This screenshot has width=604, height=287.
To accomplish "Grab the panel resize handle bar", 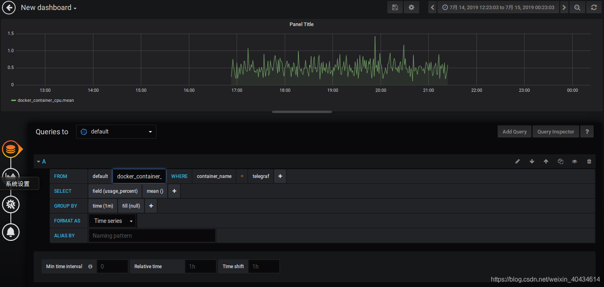I will click(302, 112).
